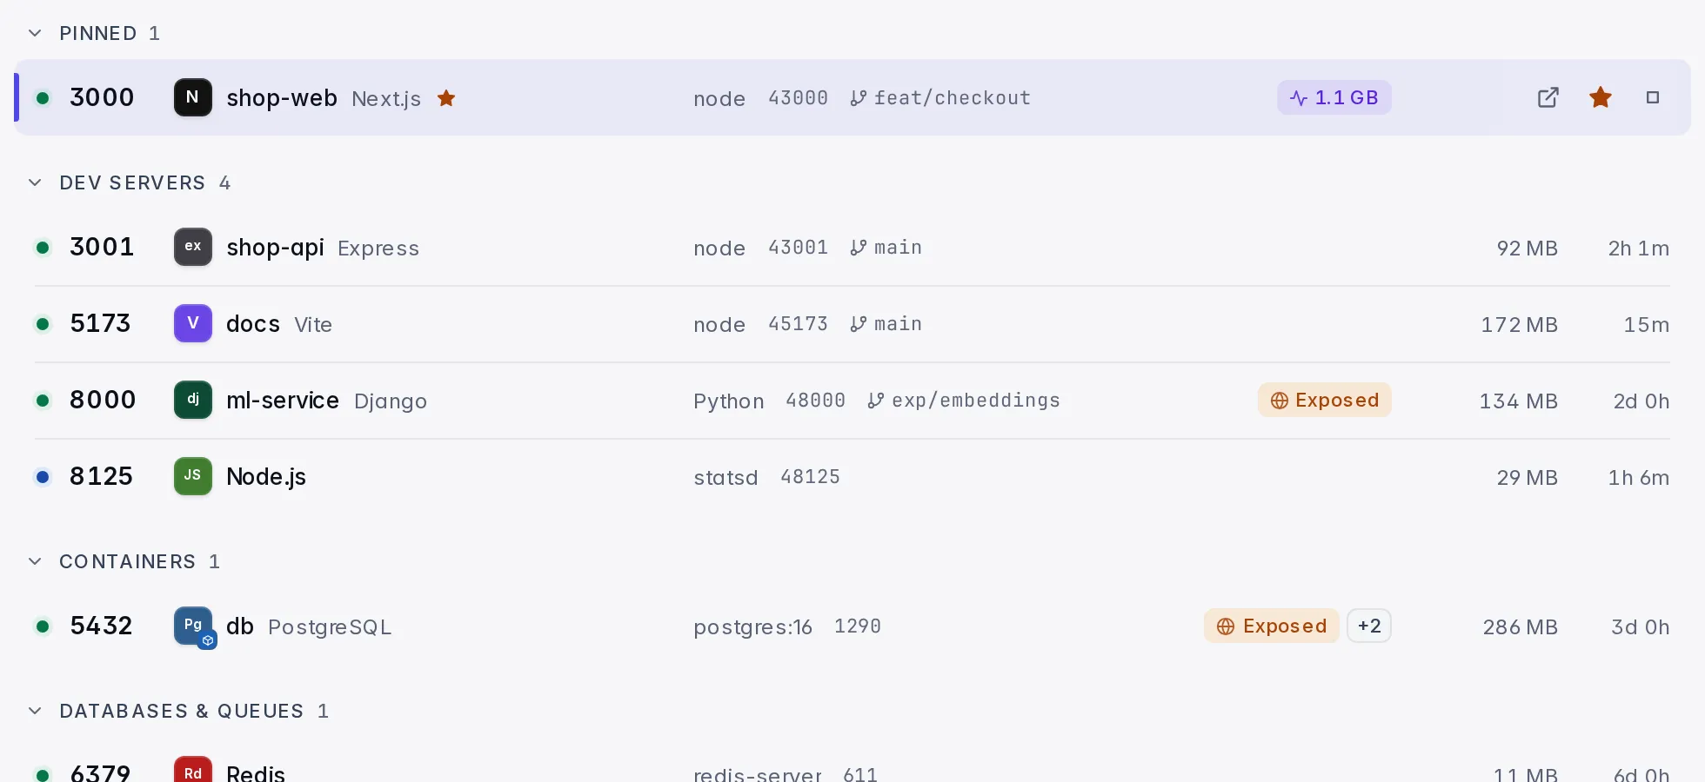Click the small star beside shop-web Next.js label

point(446,98)
